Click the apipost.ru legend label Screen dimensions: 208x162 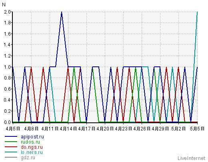tap(32, 137)
